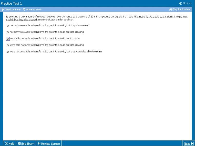Select option 'not only were able... they also created'
The image size is (206, 146).
(8, 26)
